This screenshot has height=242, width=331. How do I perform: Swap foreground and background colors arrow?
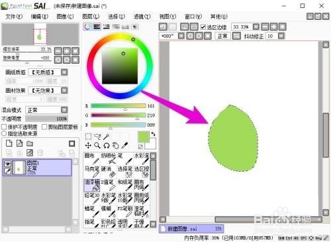pyautogui.click(x=153, y=134)
